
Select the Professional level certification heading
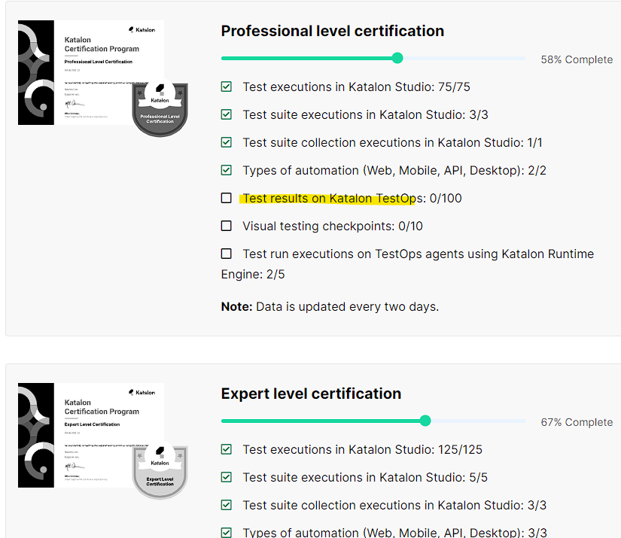pos(333,31)
